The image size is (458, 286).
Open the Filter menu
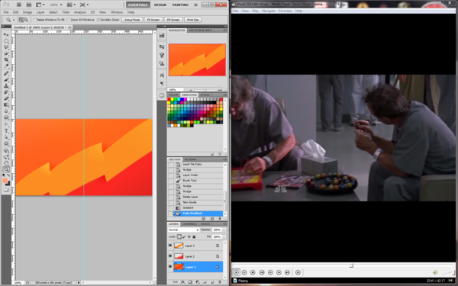(66, 12)
